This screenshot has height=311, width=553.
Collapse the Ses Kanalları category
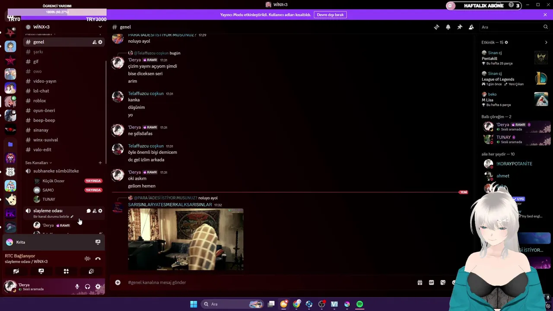click(38, 163)
